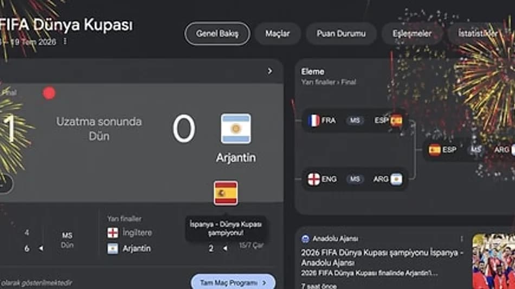Open the FRA vs ESP semifinal bracket match
The height and width of the screenshot is (289, 515).
(x=355, y=121)
